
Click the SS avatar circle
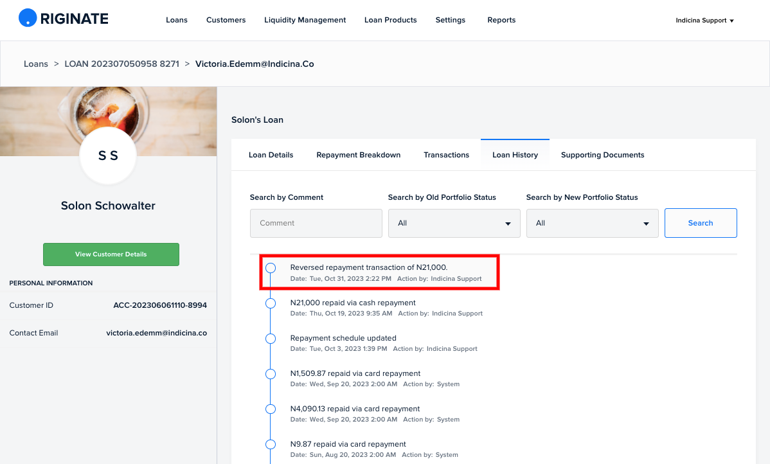click(x=108, y=156)
